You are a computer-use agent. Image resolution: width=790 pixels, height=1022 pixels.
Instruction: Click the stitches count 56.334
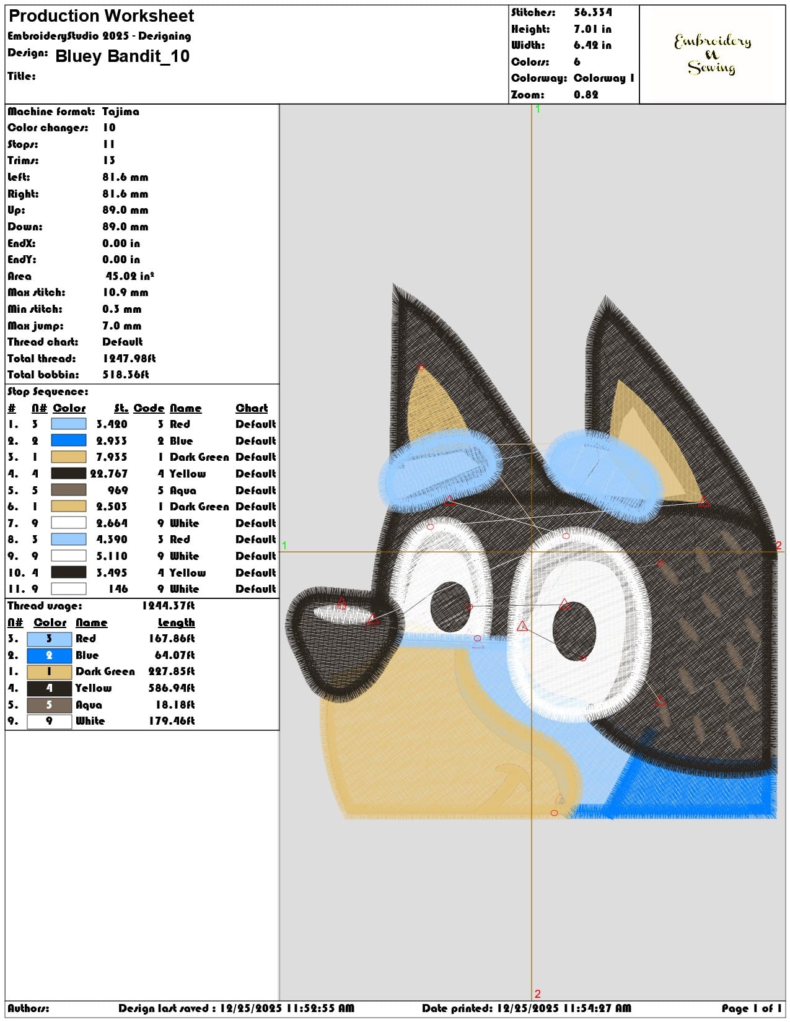593,12
